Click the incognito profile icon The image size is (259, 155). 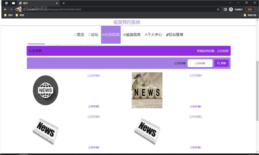[x=231, y=9]
